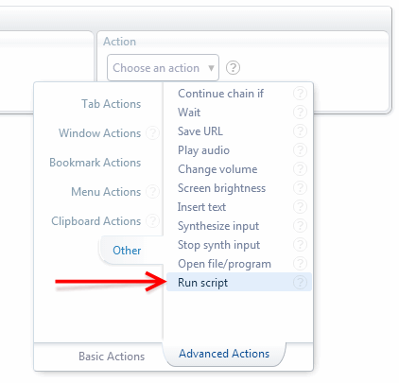Select the Other category
Viewport: 399px width, 383px height.
[x=127, y=251]
